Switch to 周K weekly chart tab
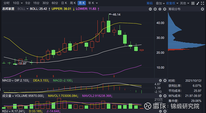 click(x=73, y=3)
